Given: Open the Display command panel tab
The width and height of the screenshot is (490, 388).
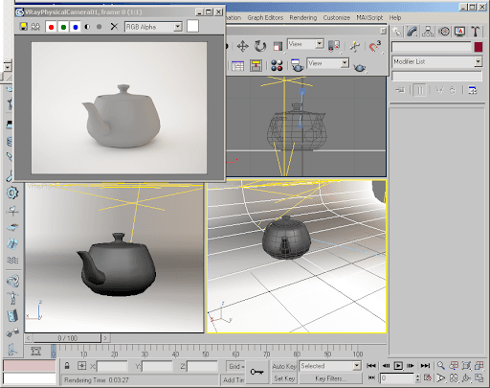Looking at the screenshot, I should click(459, 32).
